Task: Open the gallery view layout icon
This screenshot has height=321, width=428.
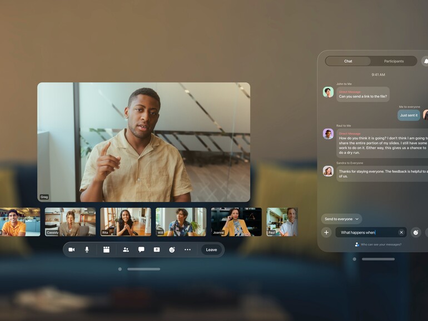Action: (x=107, y=249)
